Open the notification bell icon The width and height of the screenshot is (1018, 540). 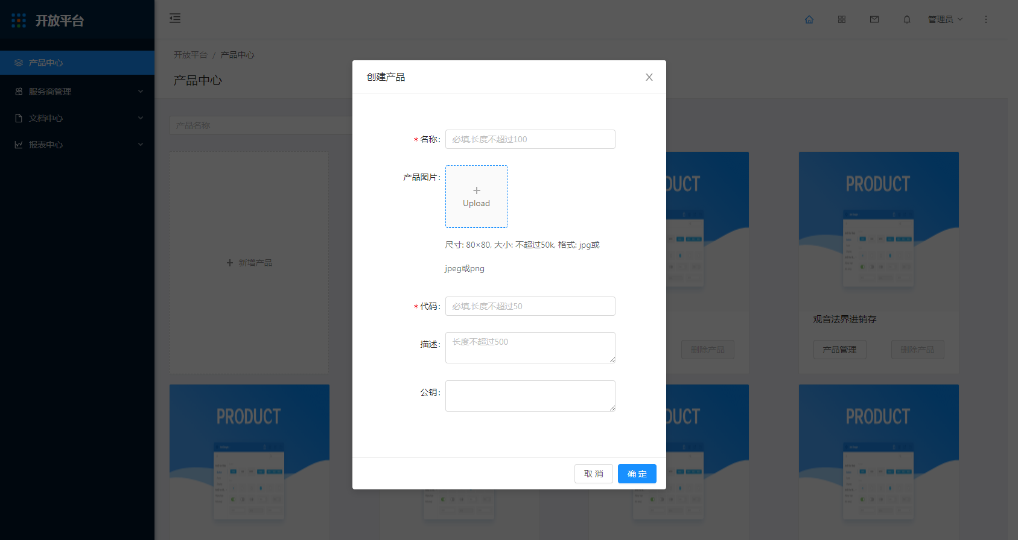907,19
